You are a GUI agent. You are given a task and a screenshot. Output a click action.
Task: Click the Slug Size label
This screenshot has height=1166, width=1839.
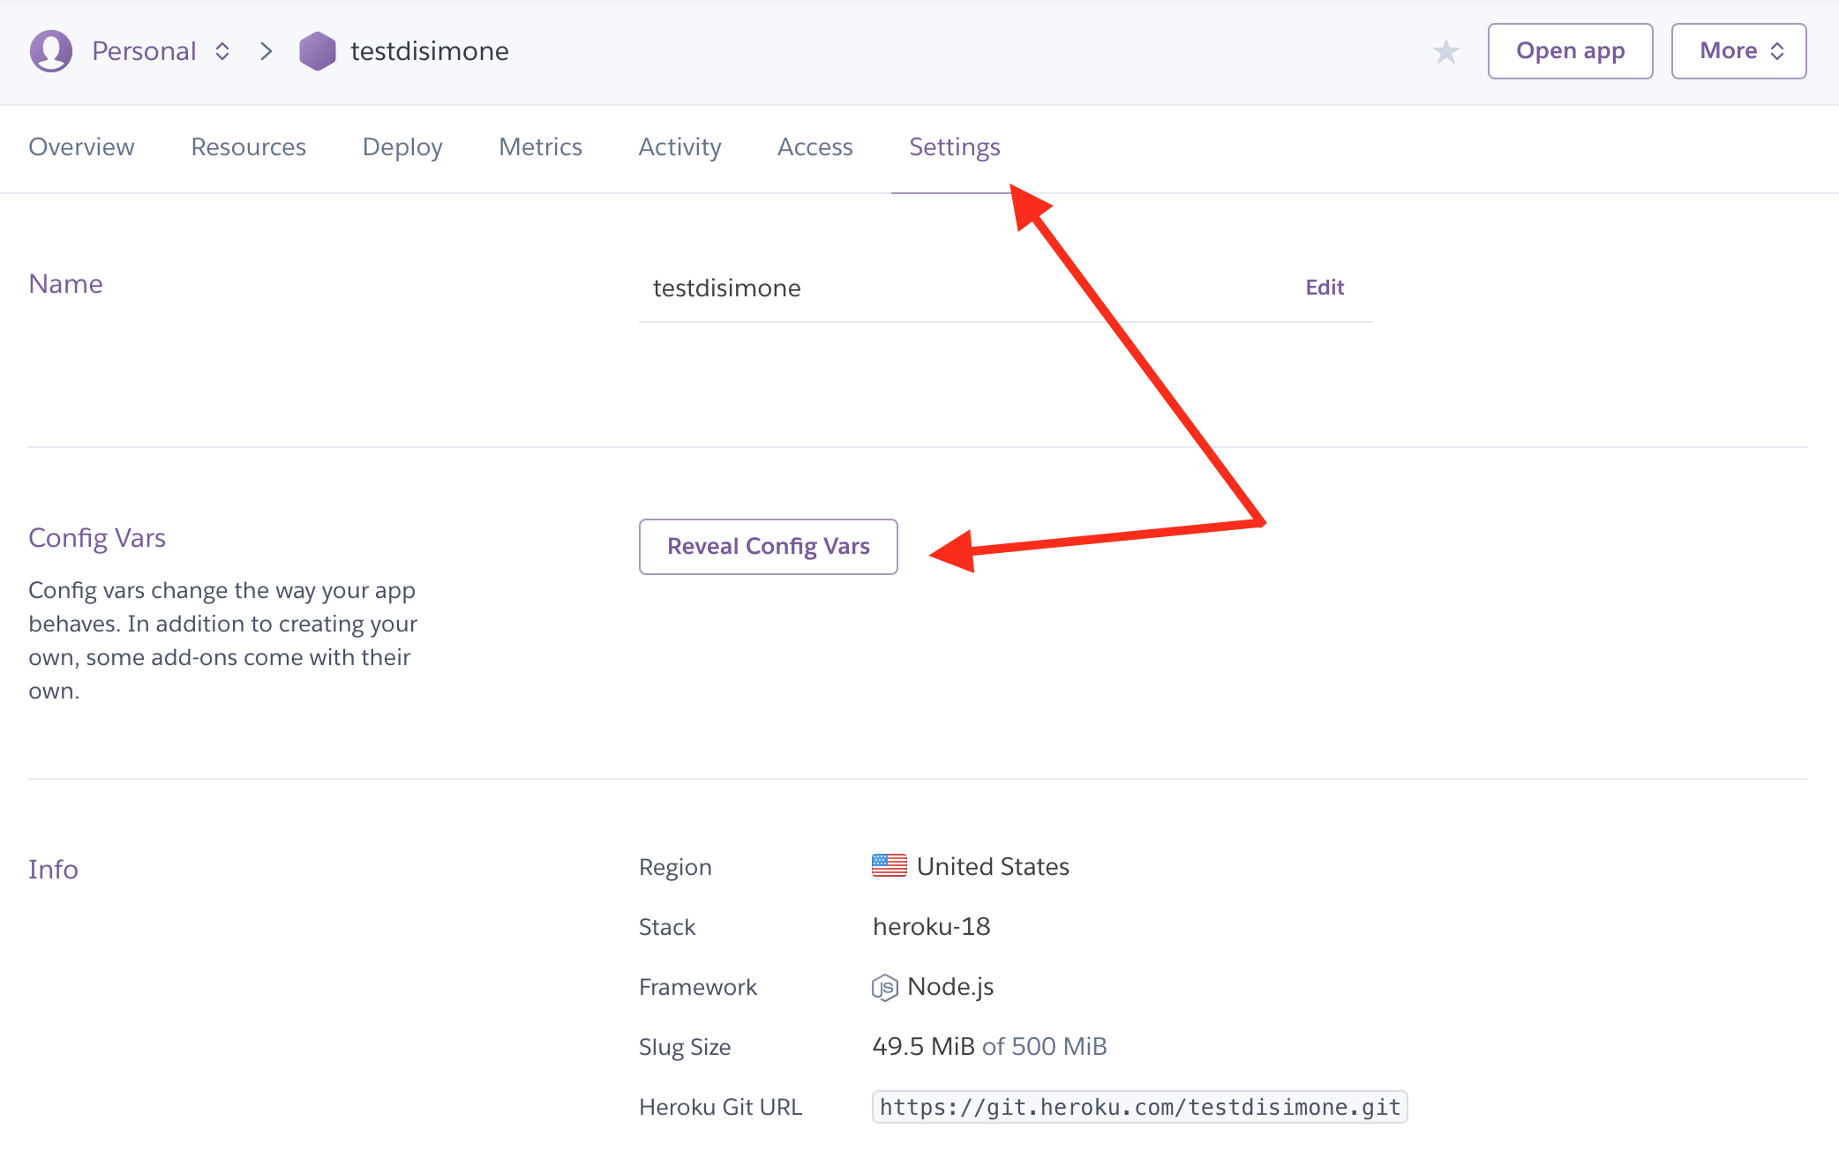pos(685,1047)
